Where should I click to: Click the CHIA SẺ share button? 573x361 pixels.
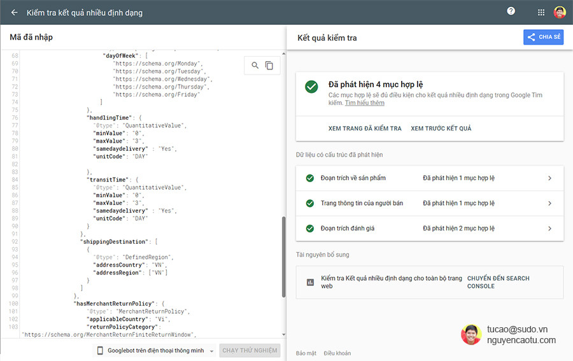(x=543, y=37)
